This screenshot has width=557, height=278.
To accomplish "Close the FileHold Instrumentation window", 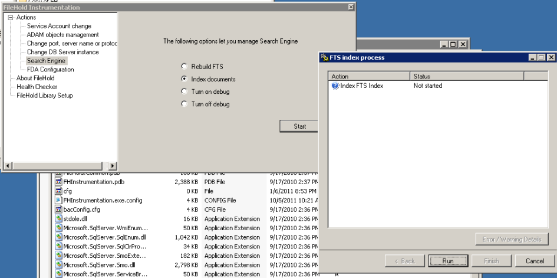I will [x=351, y=7].
